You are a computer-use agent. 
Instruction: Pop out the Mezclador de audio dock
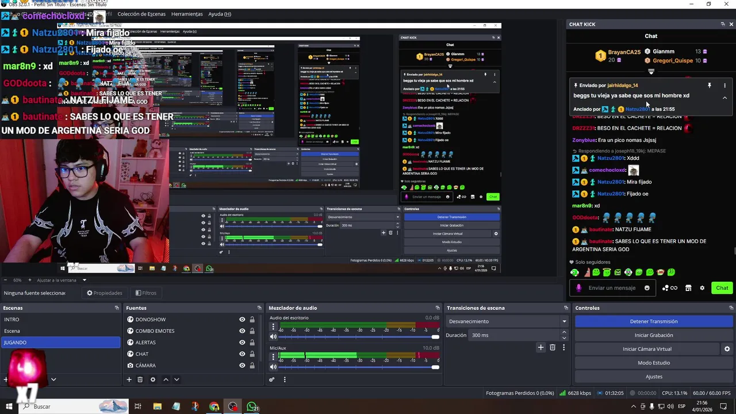click(x=437, y=308)
